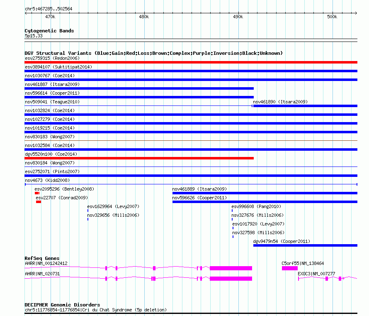Open variant esv996608 (Pang2010) label

coord(256,206)
